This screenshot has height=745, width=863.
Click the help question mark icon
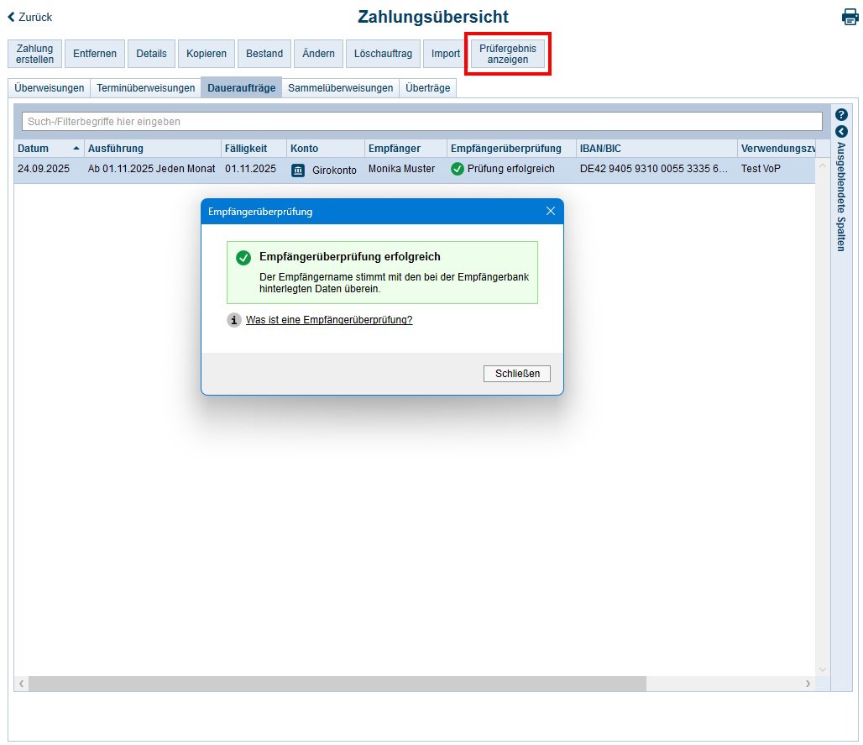coord(841,115)
